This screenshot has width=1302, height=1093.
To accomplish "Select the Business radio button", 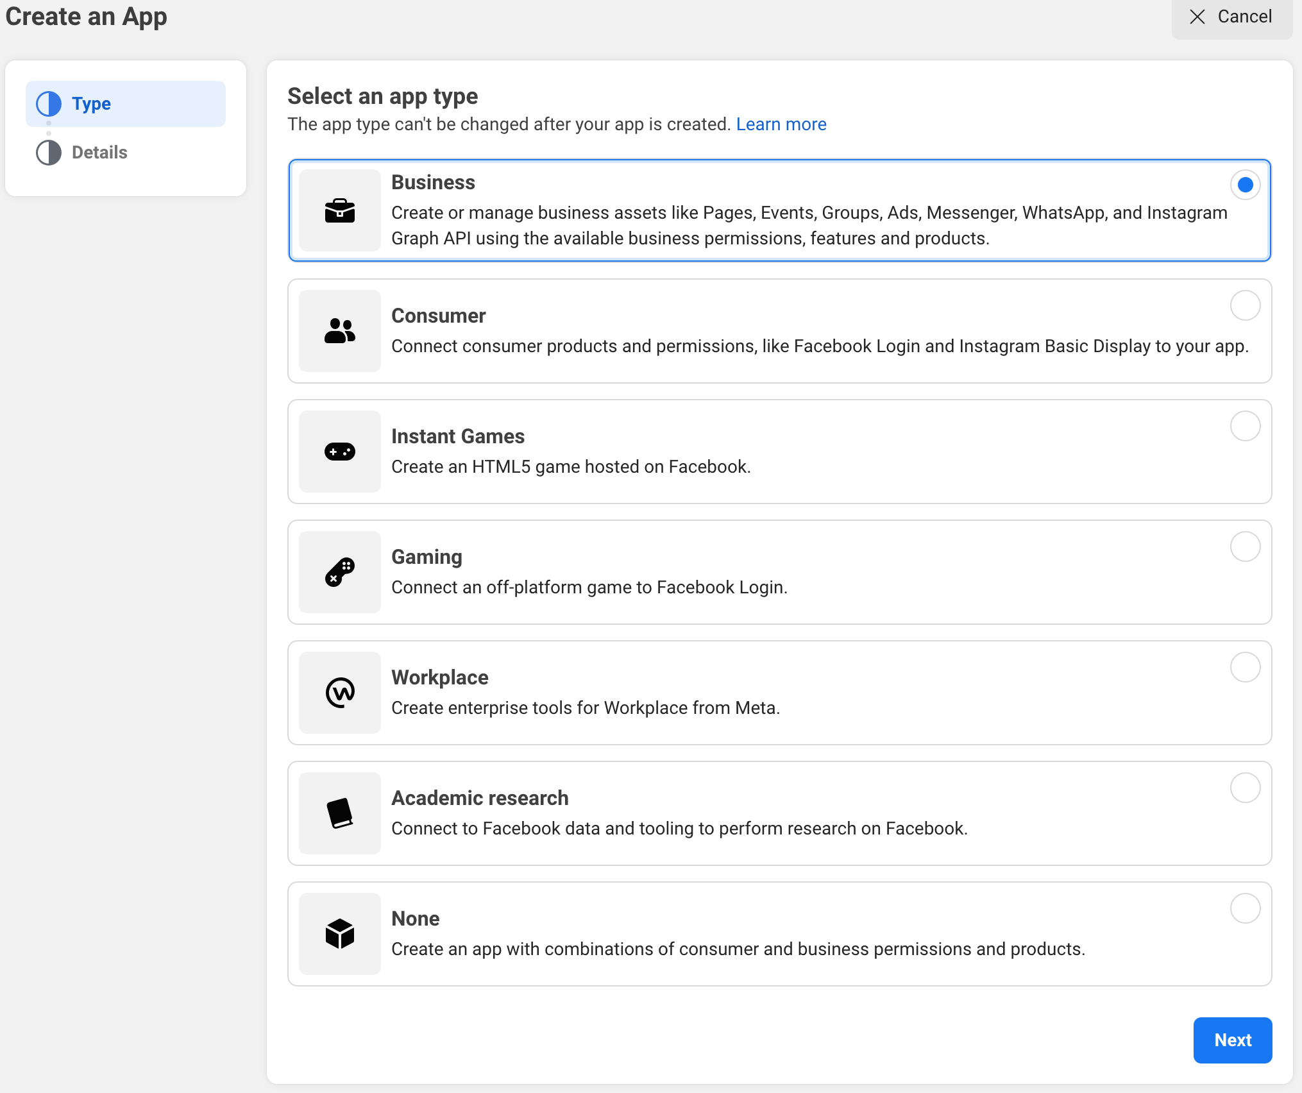I will (x=1245, y=185).
